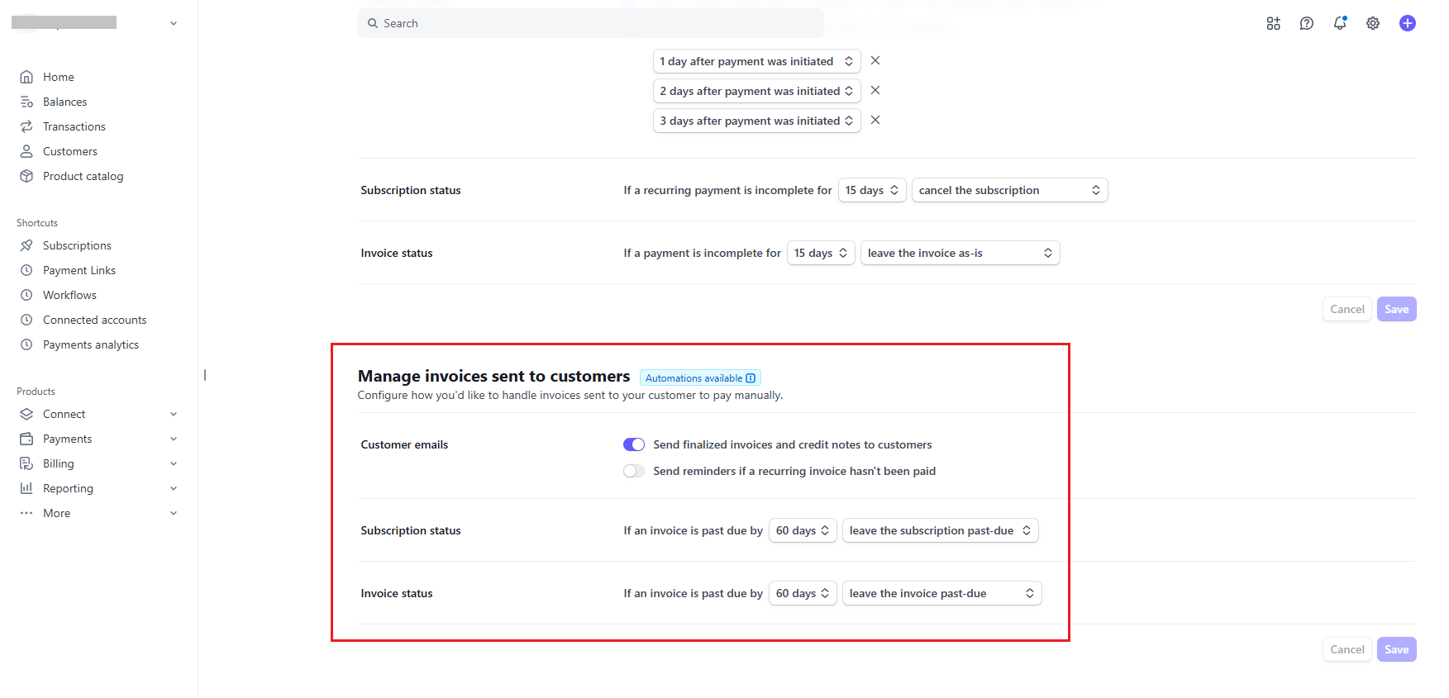This screenshot has height=698, width=1449.
Task: Change the leave the subscription past-due option
Action: [x=940, y=530]
